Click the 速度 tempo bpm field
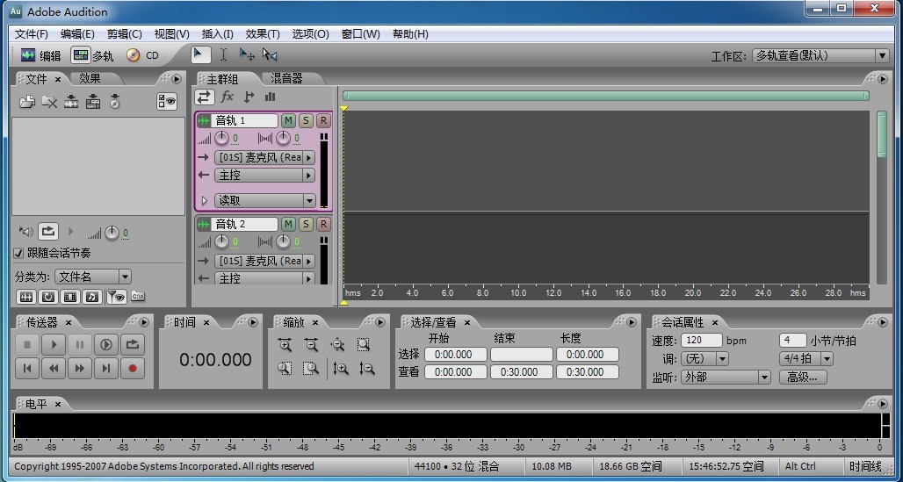The width and height of the screenshot is (903, 482). point(701,340)
